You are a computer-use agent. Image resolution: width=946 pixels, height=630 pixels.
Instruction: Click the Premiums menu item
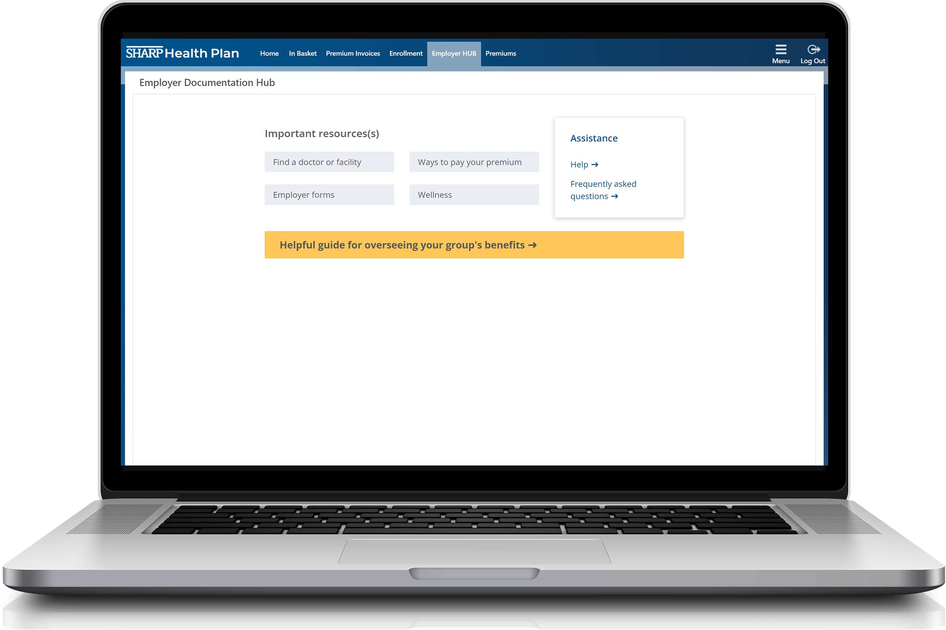[x=502, y=53]
